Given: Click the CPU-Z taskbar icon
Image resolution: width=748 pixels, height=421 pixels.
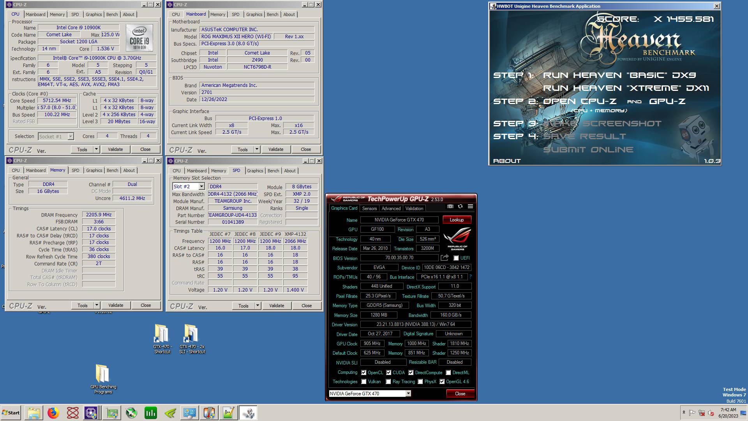Looking at the screenshot, I should [x=91, y=413].
